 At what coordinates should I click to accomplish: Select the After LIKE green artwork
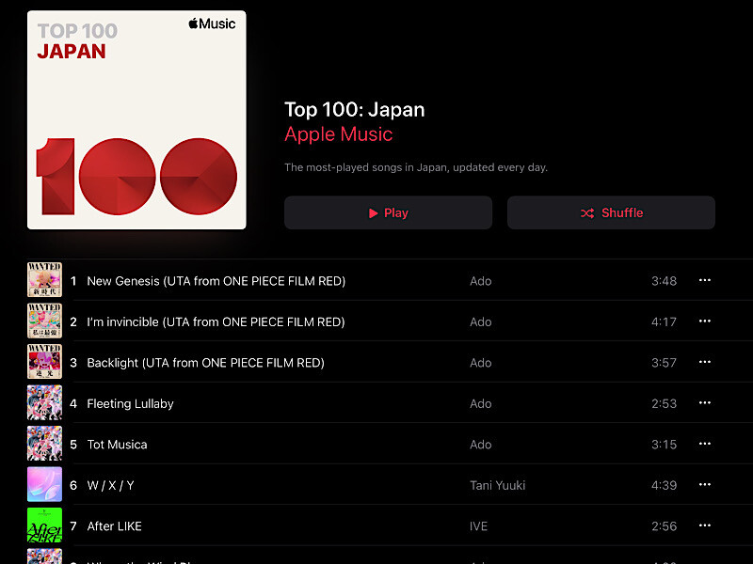[44, 525]
